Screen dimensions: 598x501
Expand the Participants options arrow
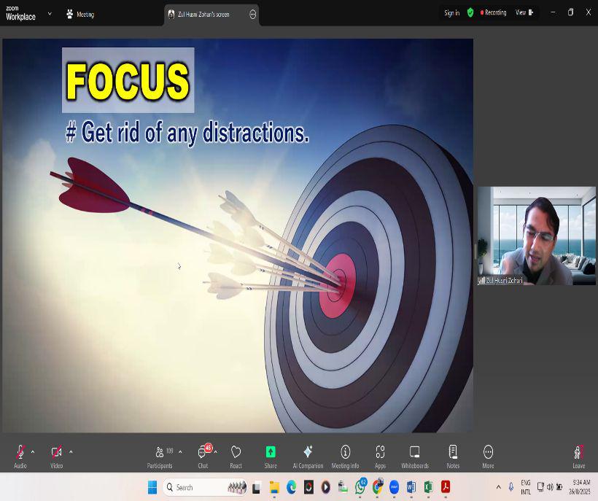pyautogui.click(x=180, y=452)
